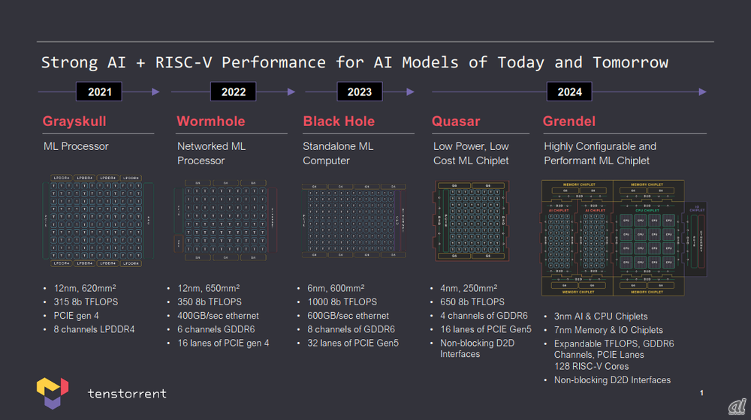The width and height of the screenshot is (751, 420).
Task: Select the 2022 year marker
Action: (x=234, y=91)
